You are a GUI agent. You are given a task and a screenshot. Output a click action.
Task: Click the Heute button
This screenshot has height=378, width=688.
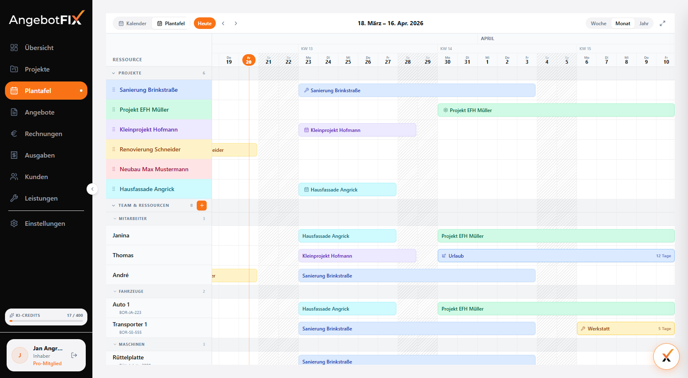pyautogui.click(x=205, y=24)
